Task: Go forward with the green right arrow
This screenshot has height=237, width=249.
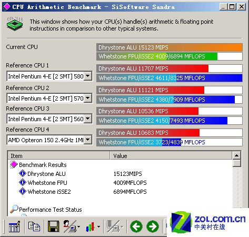Action: [x=153, y=226]
